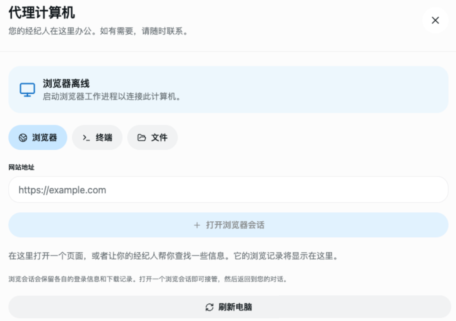Click the paragraph starting with 在这里打开一个页面
The image size is (456, 321).
point(174,256)
